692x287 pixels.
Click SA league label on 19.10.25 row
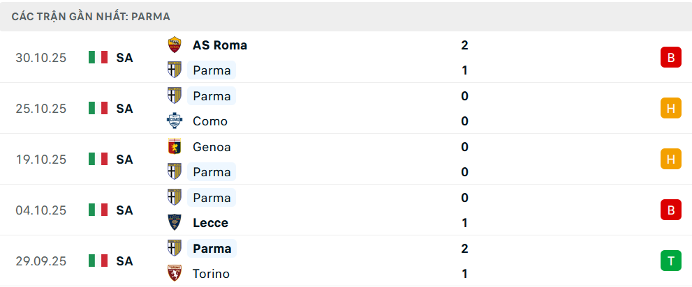[124, 160]
